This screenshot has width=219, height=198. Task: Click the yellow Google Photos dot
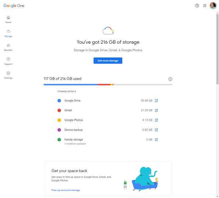tap(59, 120)
